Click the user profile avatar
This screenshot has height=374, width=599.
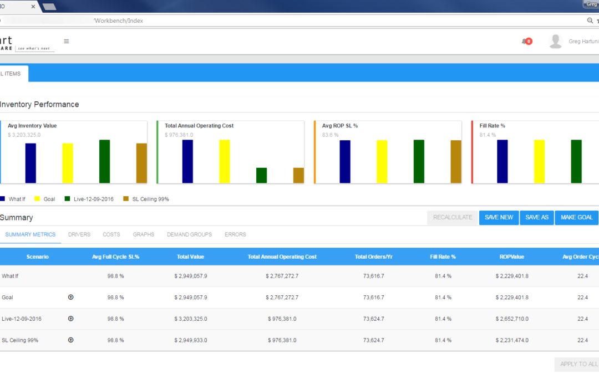click(x=555, y=41)
